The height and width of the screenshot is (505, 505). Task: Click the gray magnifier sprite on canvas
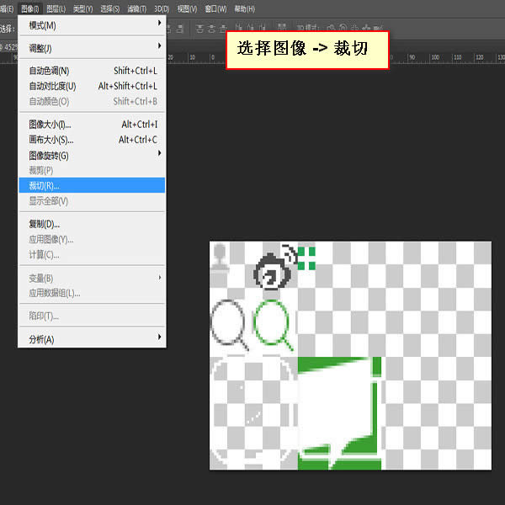229,325
